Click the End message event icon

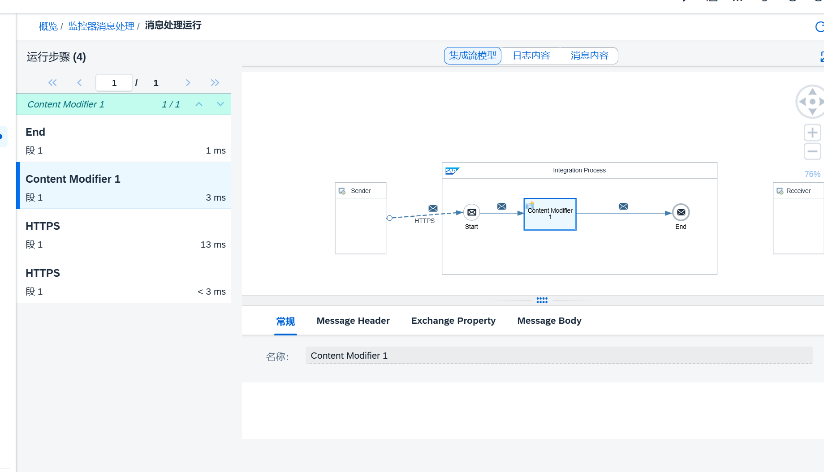681,212
